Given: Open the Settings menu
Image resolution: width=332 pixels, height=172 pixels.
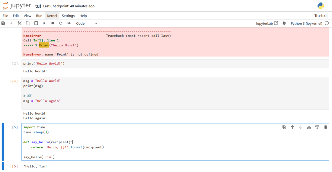Looking at the screenshot, I should point(68,16).
